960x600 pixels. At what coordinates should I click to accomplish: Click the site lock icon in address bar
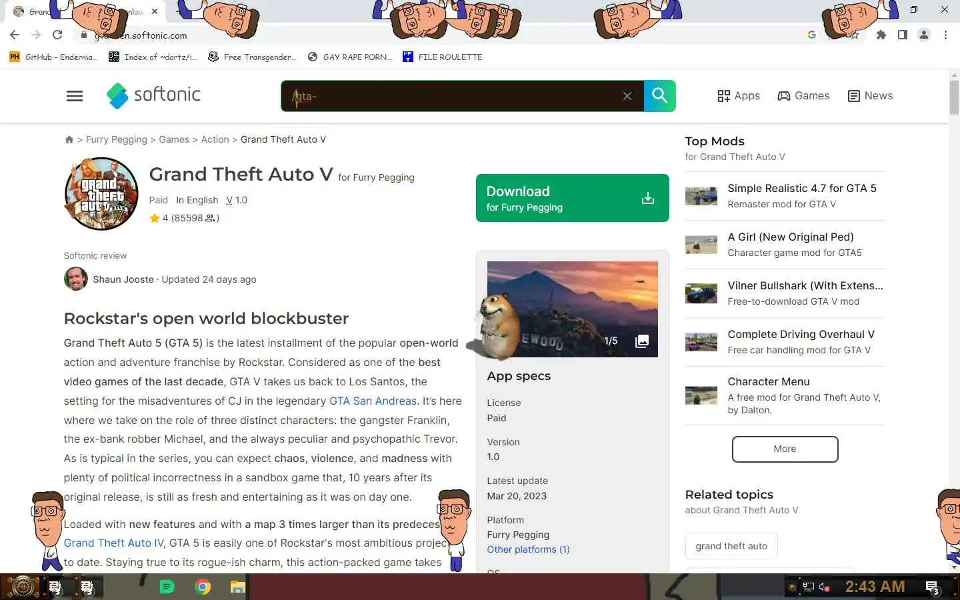tap(83, 35)
